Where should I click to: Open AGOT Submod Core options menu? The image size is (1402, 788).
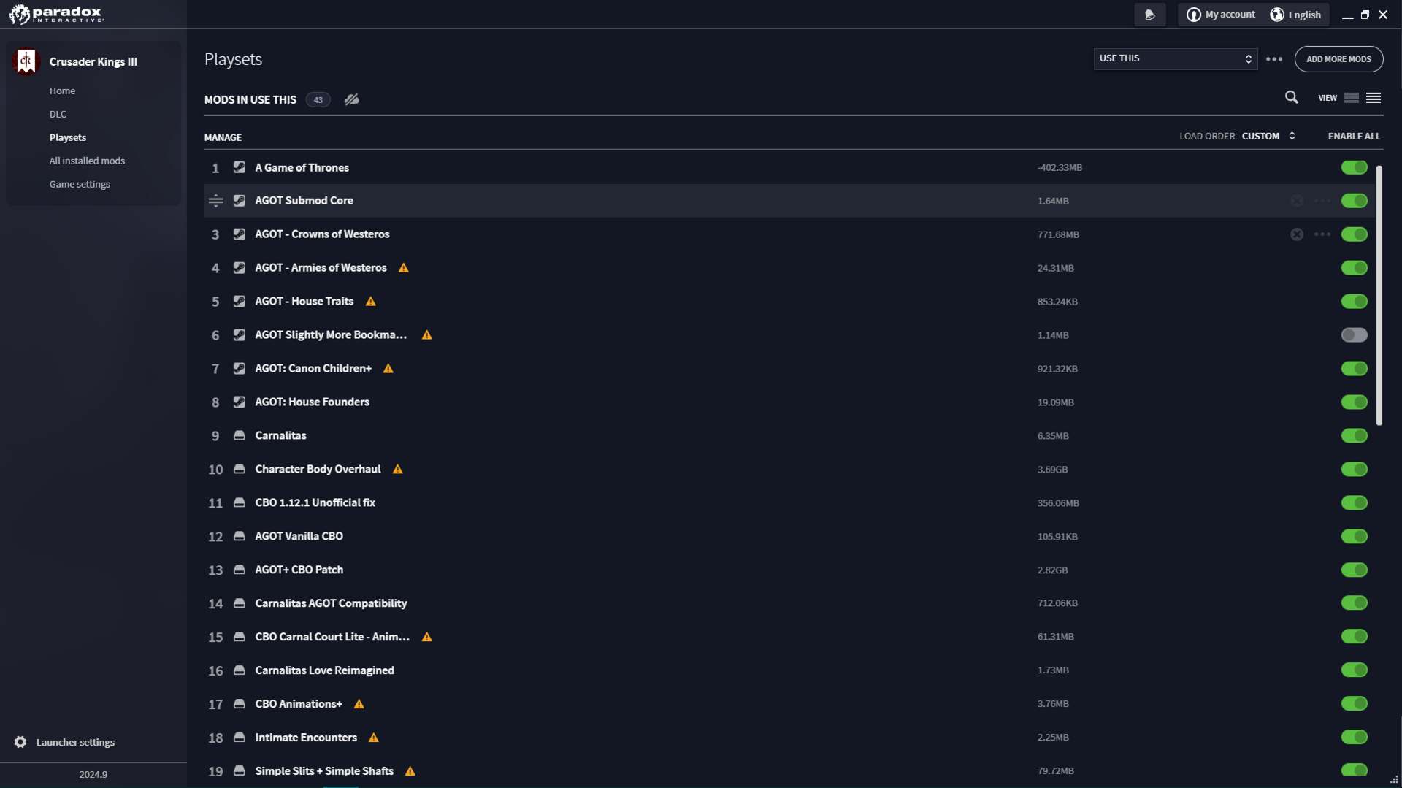click(1322, 201)
